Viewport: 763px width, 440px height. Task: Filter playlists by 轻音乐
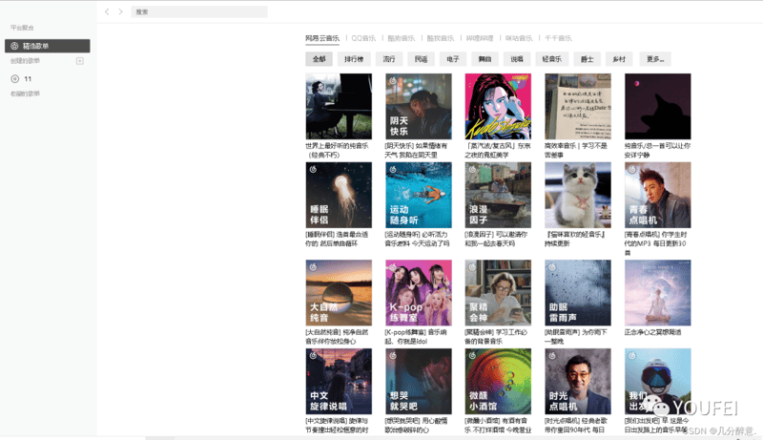pyautogui.click(x=552, y=59)
